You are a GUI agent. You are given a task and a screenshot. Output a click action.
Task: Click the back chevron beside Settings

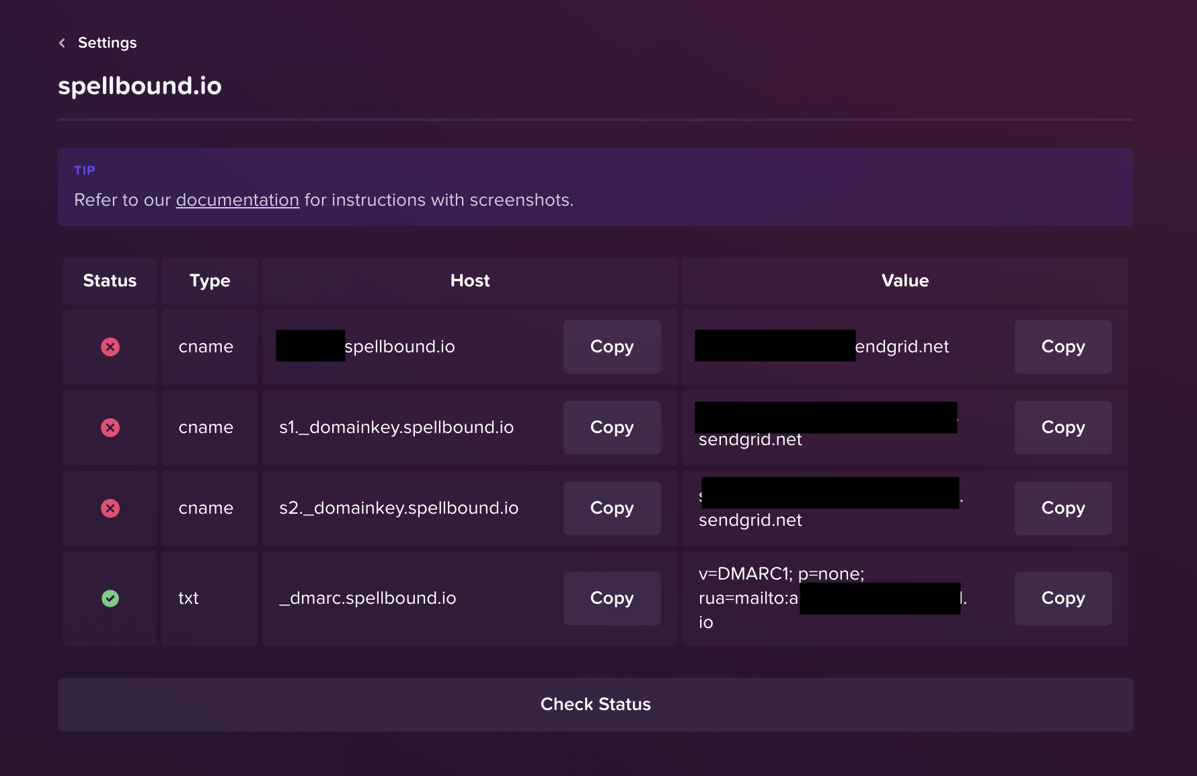(62, 43)
